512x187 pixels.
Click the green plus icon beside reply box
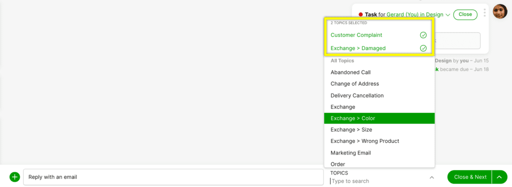(x=14, y=177)
